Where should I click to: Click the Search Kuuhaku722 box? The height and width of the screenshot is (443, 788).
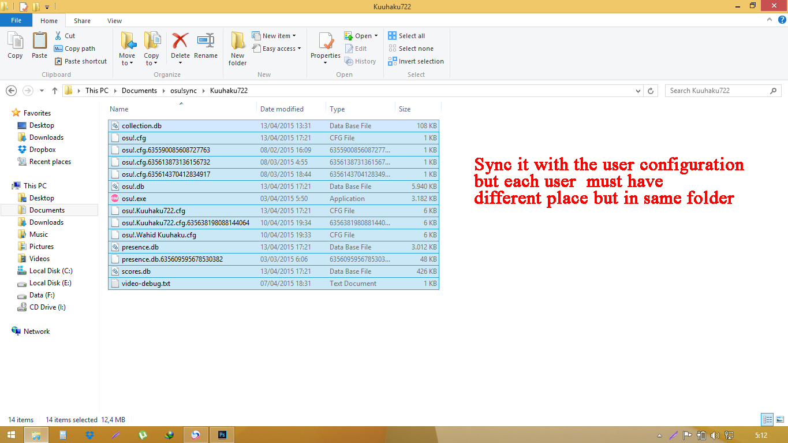pos(723,91)
